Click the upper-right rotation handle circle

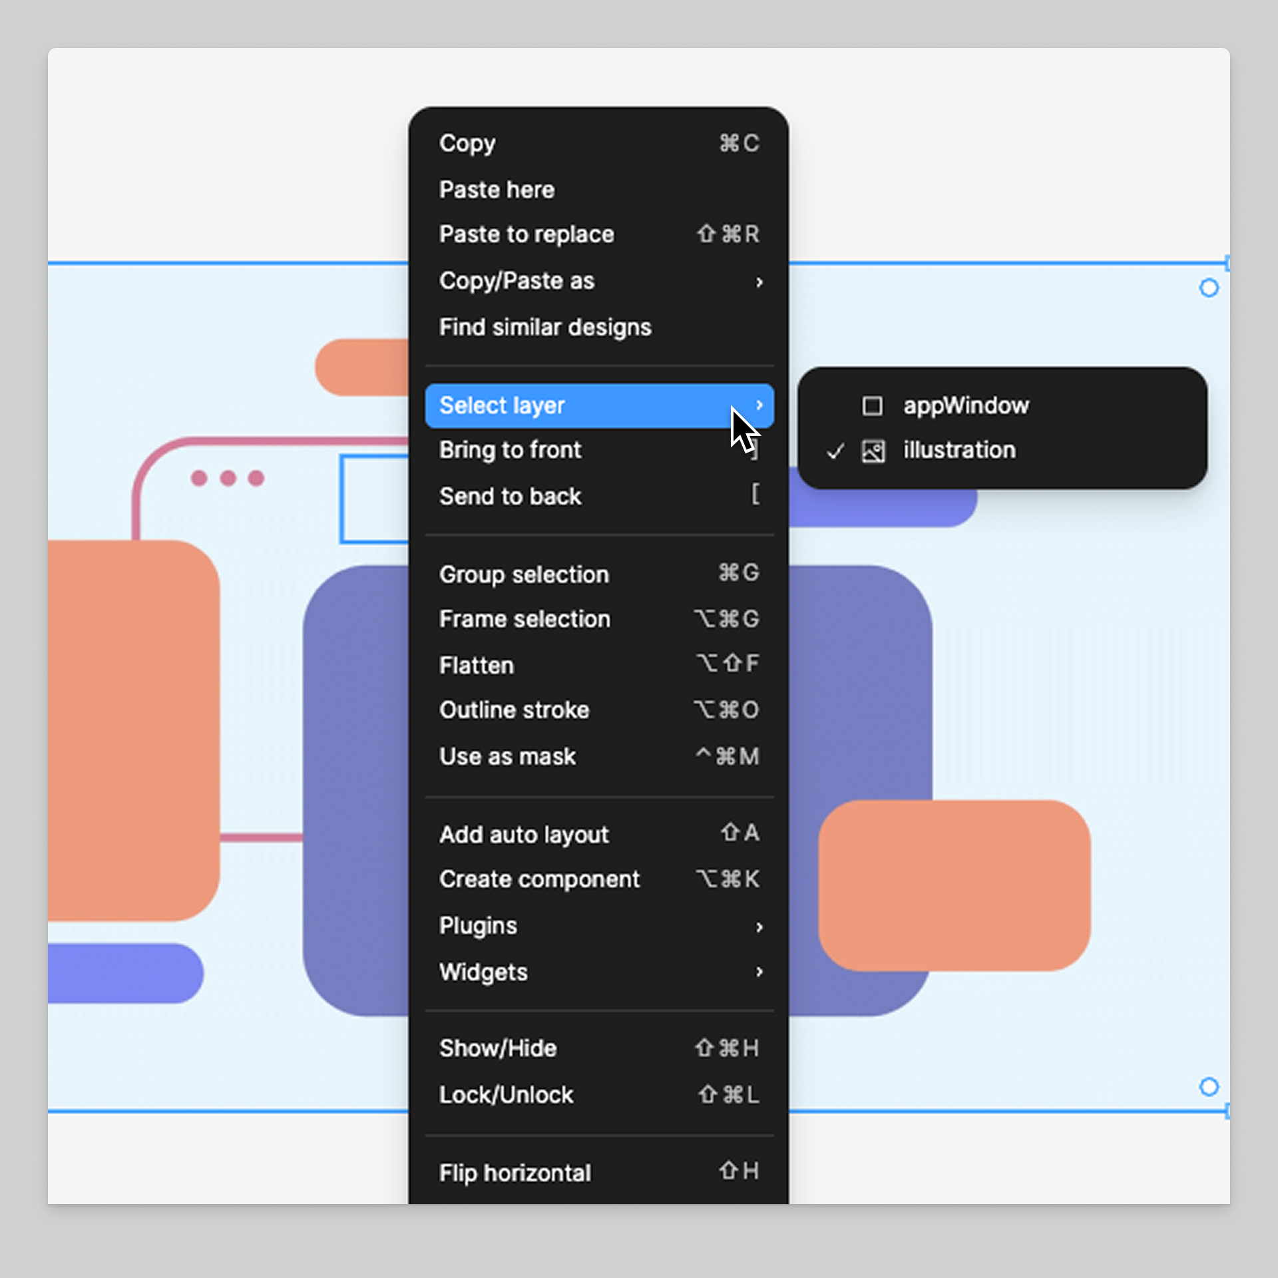tap(1209, 288)
